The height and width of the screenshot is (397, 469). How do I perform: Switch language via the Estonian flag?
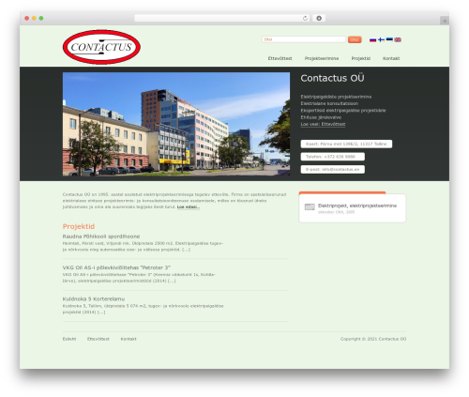point(389,39)
